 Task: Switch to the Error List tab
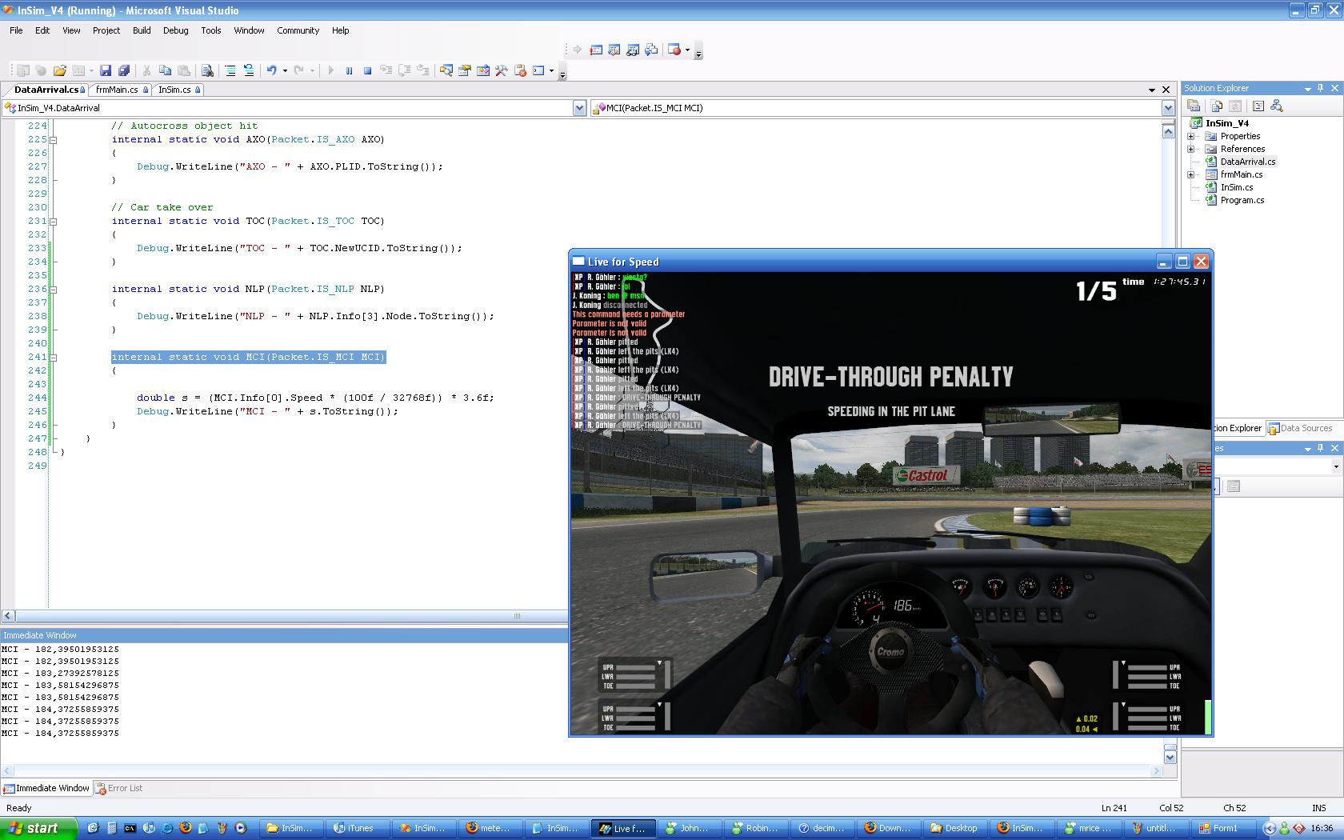119,788
